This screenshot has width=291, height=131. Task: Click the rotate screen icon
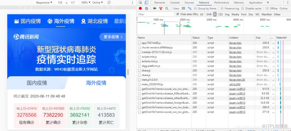point(109,3)
